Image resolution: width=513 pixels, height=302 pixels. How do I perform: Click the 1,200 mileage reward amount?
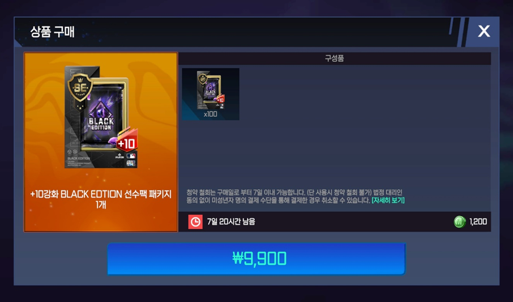478,222
